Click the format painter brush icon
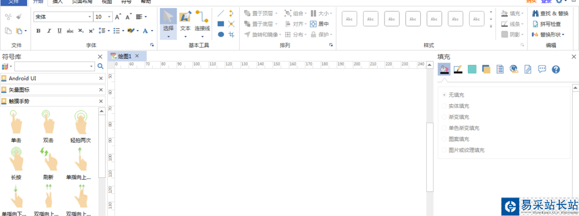 click(19, 17)
